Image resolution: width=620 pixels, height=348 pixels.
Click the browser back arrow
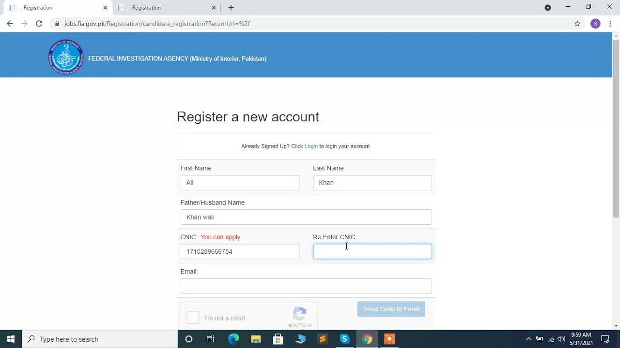click(10, 24)
